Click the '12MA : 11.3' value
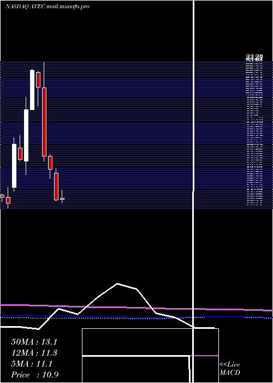Screen dimensions: 273x383 34,353
